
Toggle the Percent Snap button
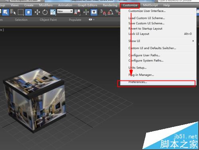(x=117, y=12)
